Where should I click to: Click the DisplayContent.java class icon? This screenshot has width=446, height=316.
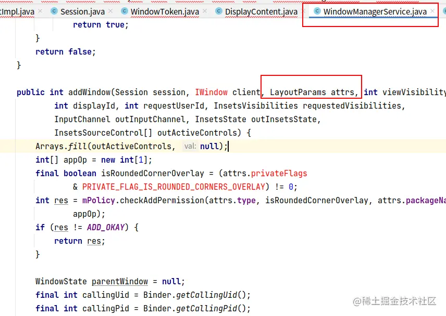(x=218, y=11)
